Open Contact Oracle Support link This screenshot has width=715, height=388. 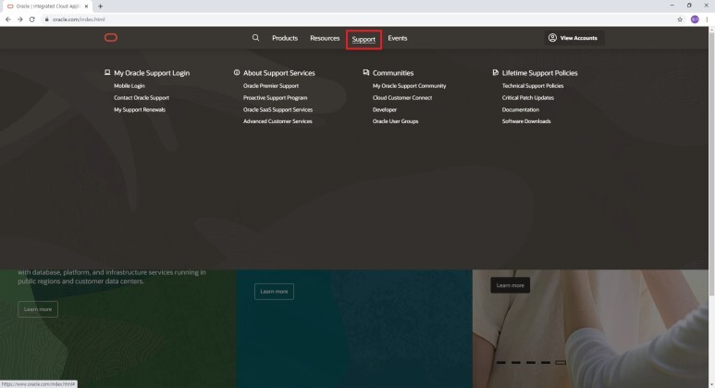point(142,97)
